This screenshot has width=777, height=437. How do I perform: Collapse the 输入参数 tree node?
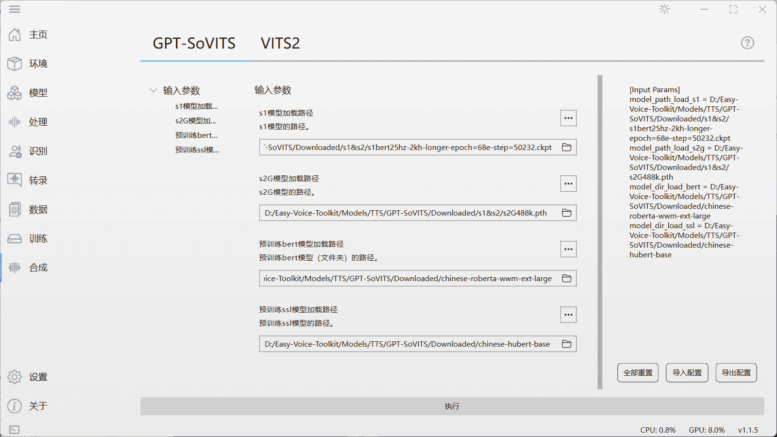[x=153, y=90]
